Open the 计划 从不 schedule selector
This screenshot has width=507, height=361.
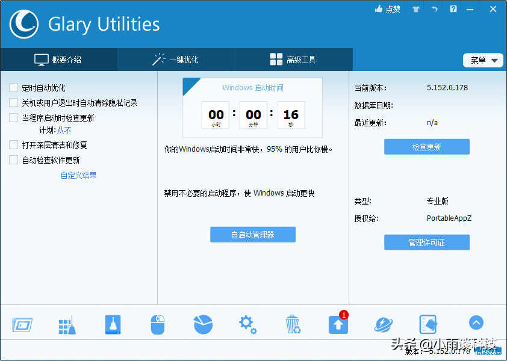(64, 130)
